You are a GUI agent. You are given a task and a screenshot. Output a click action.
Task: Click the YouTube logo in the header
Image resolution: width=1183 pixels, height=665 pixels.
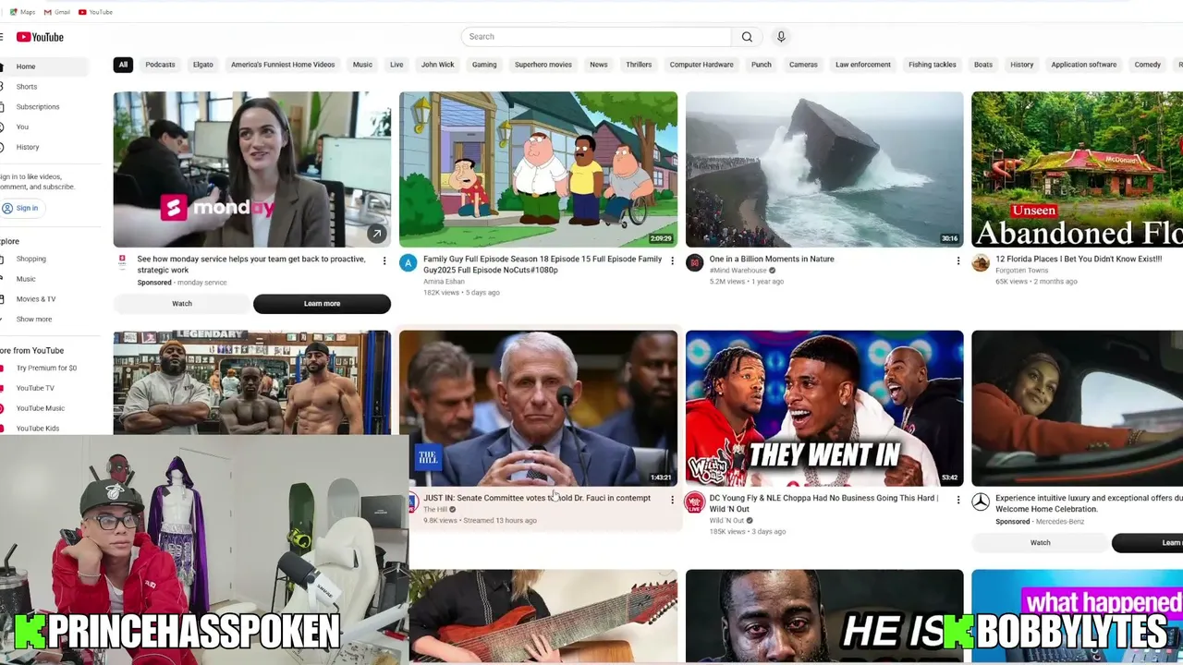(x=40, y=37)
